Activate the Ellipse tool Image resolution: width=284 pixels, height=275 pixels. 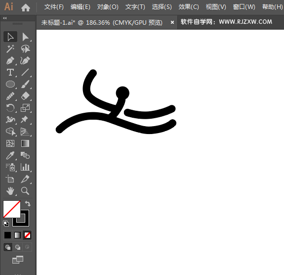click(10, 84)
